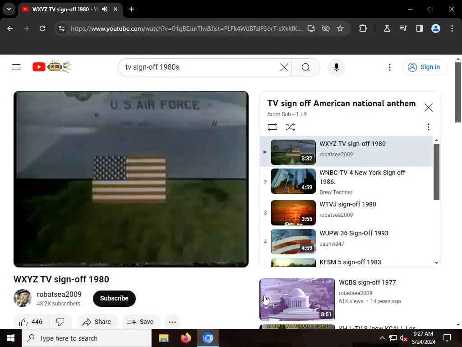This screenshot has width=462, height=347.
Task: Show hidden system tray icons
Action: [382, 338]
